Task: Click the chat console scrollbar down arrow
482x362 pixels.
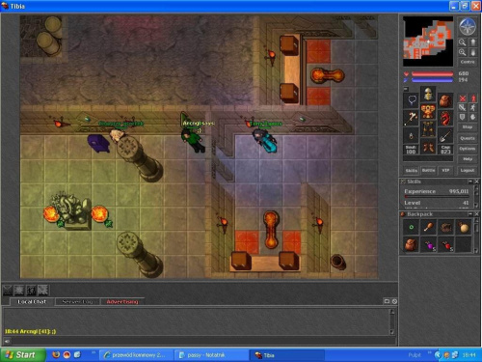Action: (x=392, y=332)
